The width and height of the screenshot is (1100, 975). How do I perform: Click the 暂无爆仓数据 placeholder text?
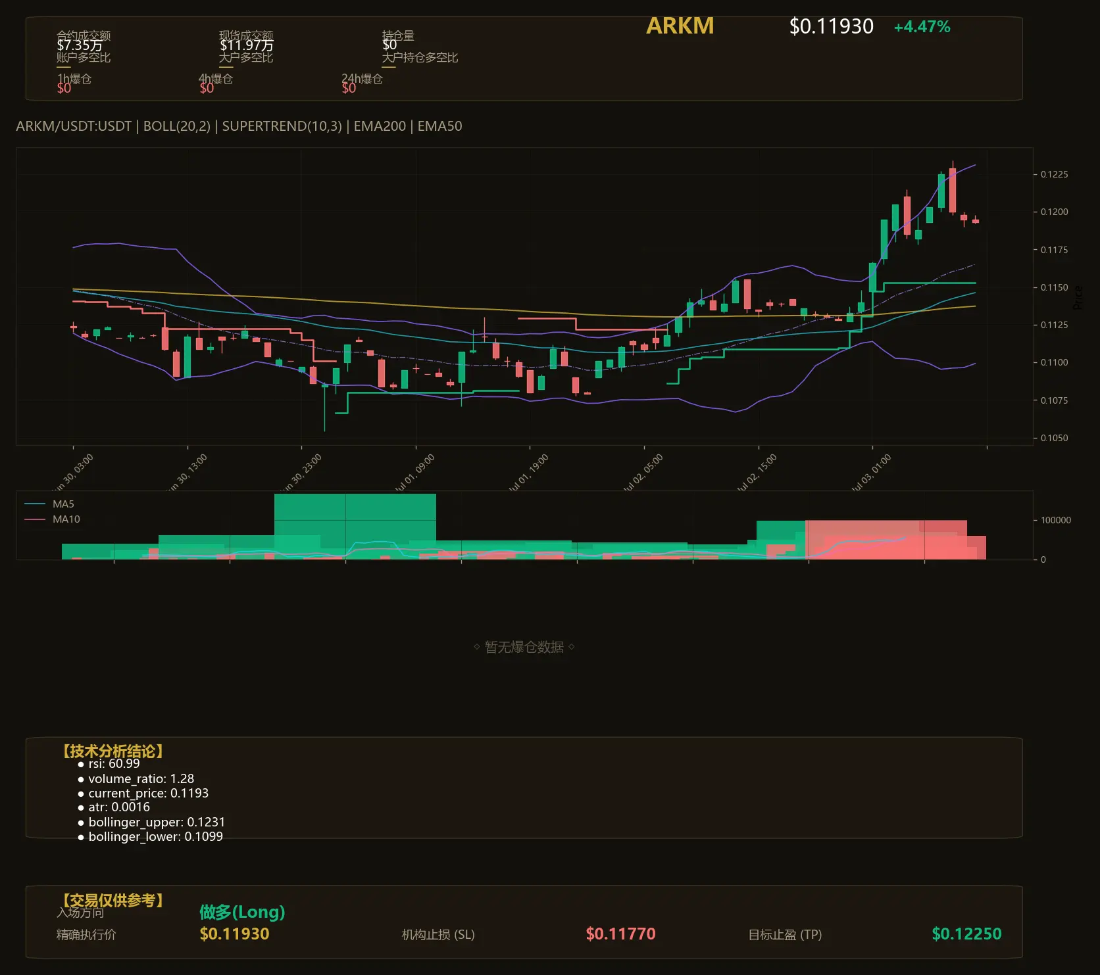click(524, 647)
